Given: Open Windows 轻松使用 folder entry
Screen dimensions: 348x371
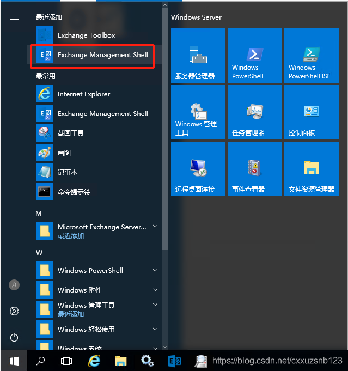Looking at the screenshot, I should click(95, 329).
